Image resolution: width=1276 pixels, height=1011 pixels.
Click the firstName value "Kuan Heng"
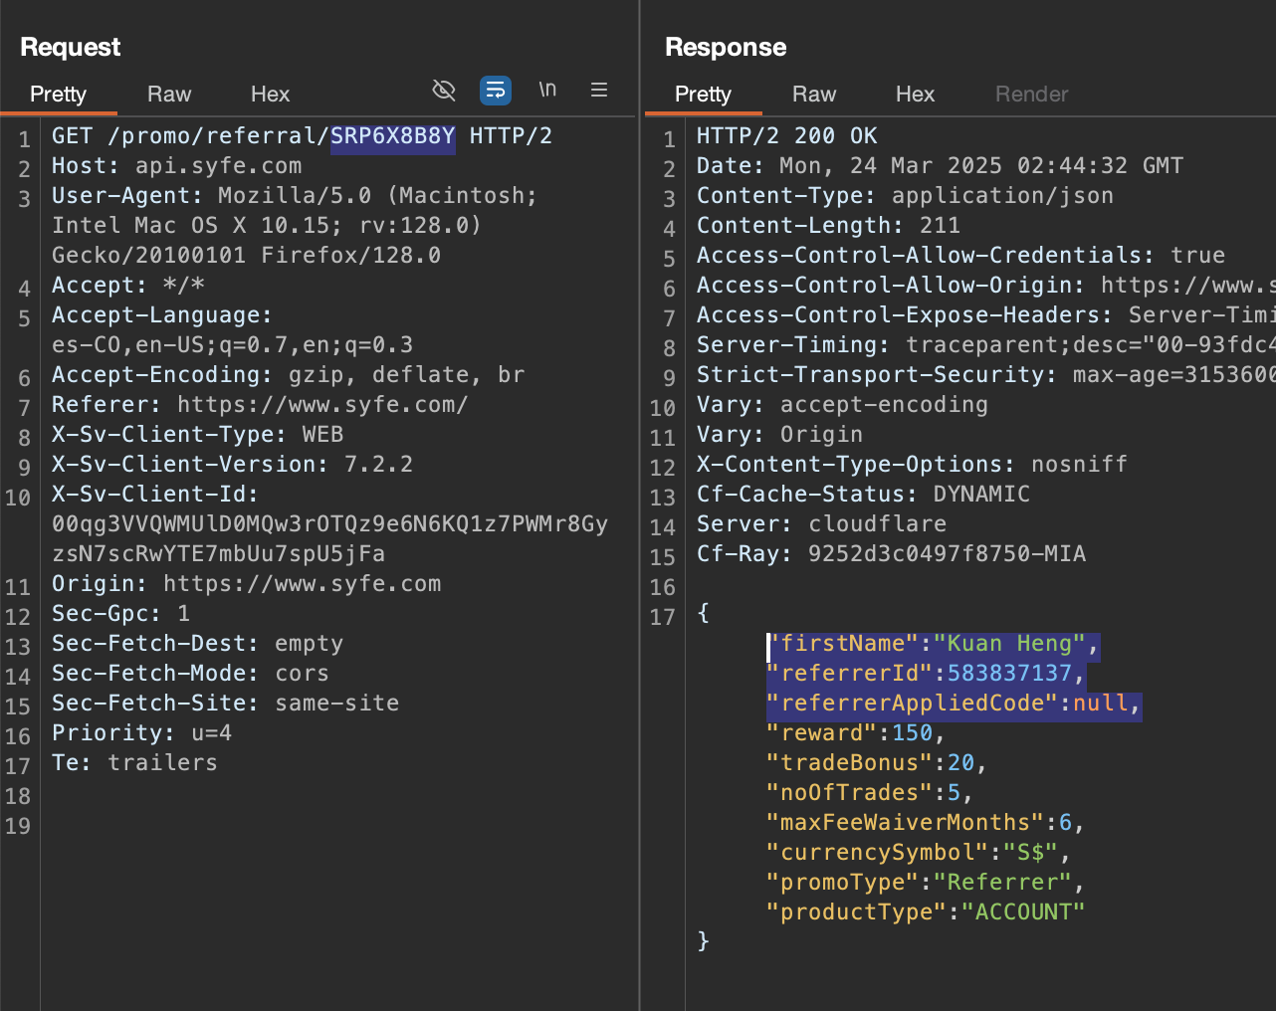point(1009,644)
